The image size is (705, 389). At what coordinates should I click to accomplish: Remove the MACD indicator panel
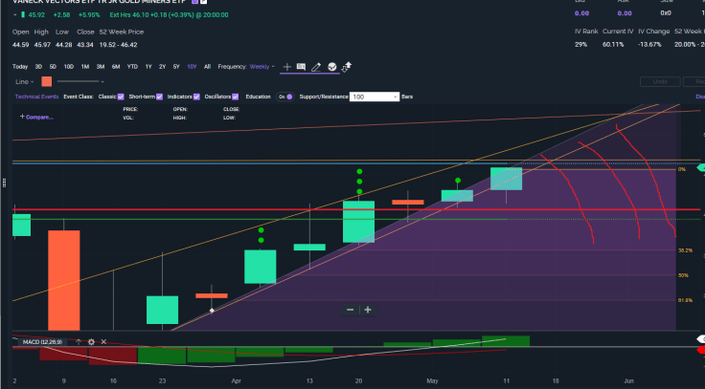coord(103,341)
